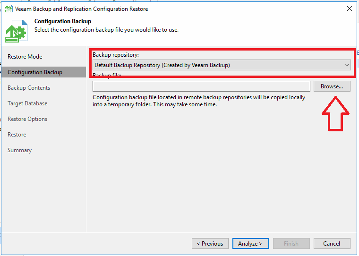Click the window title 'Veeam Backup and Replication Configuration Restore'
Viewport: 359px width, 256px height.
[82, 9]
